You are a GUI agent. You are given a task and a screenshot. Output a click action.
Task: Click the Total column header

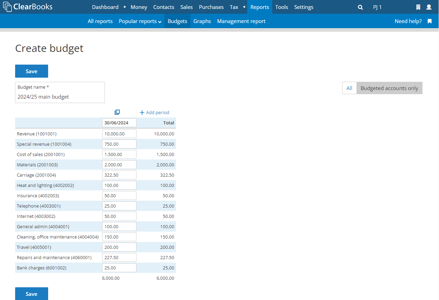pyautogui.click(x=169, y=123)
